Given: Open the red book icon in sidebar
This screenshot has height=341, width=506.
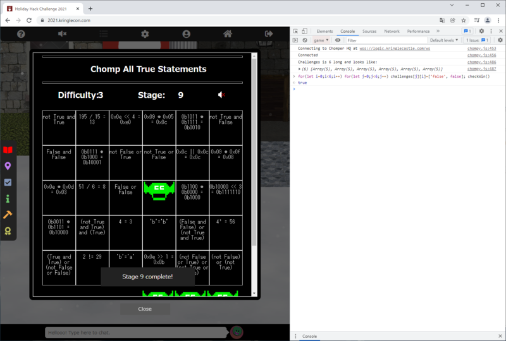Looking at the screenshot, I should 8,150.
